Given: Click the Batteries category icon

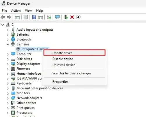Looking at the screenshot, I should pyautogui.click(x=13, y=34).
